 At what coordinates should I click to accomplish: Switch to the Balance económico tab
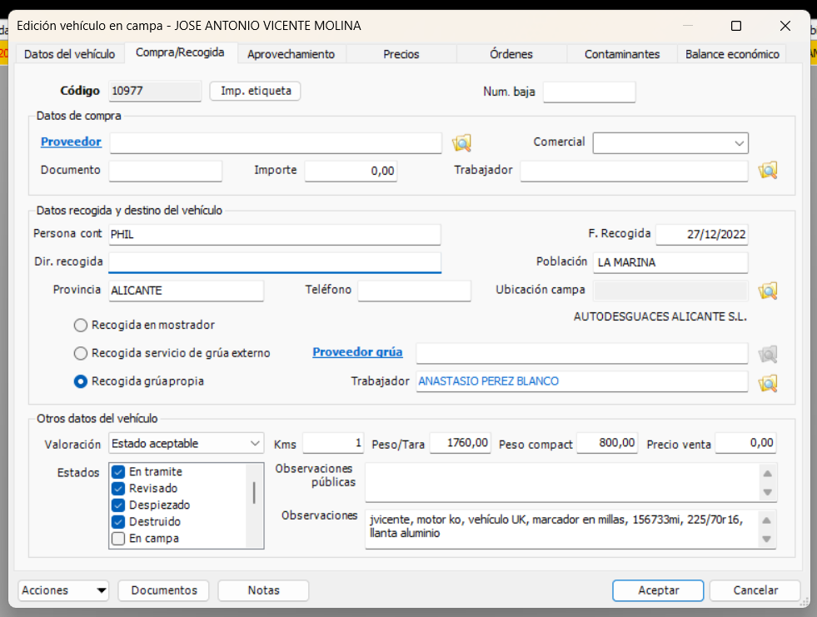[731, 52]
